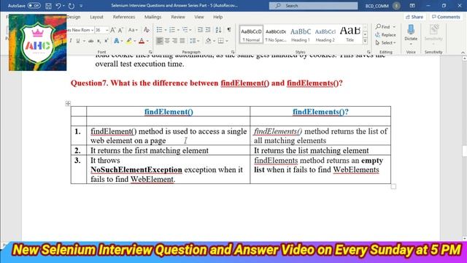Toggle Align Left

coord(160,41)
